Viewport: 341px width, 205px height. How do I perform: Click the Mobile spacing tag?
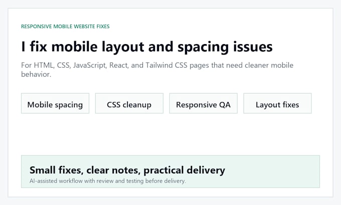click(x=55, y=103)
